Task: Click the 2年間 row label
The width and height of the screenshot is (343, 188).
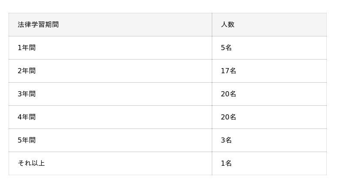Action: coord(27,71)
